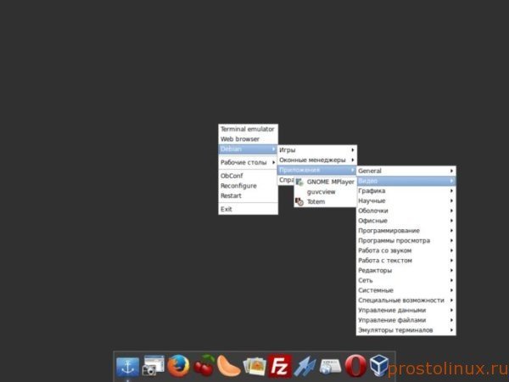The width and height of the screenshot is (509, 382).
Task: Select Reconfigure in the Openbox menu
Action: (248, 186)
